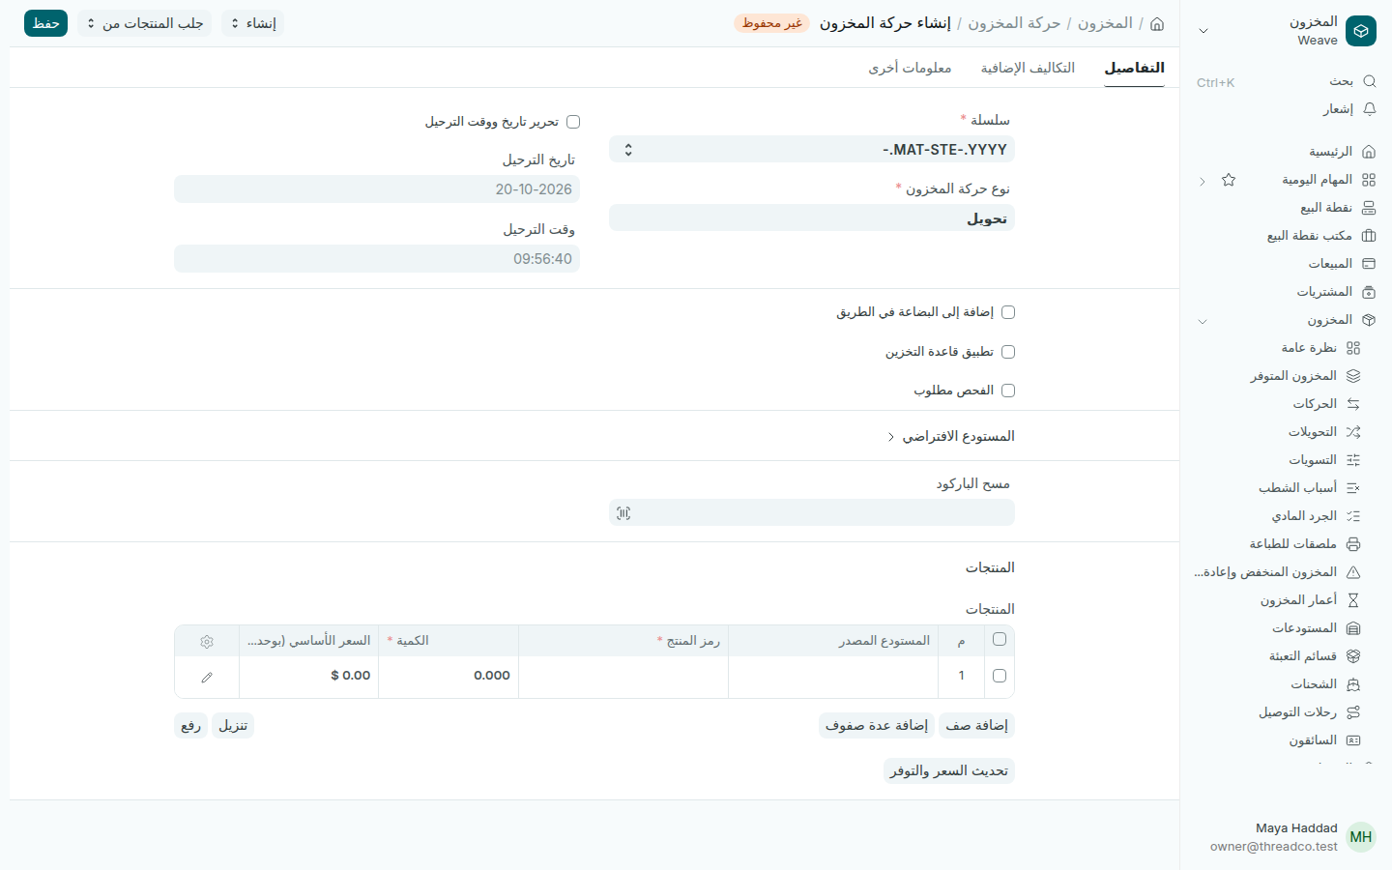Select row 1 checkbox in products table
Viewport: 1392px width, 870px height.
[1000, 676]
